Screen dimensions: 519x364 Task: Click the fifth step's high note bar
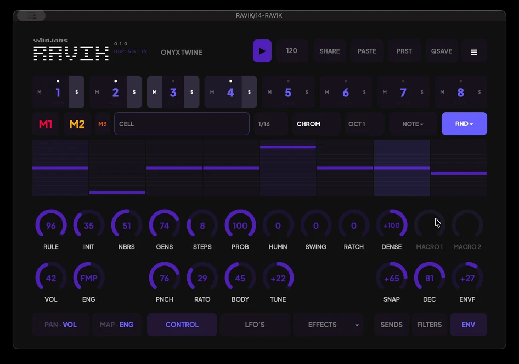click(x=288, y=147)
